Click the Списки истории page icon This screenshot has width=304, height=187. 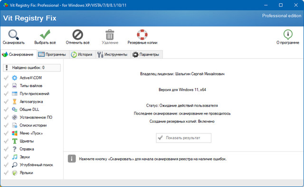coord(15,125)
